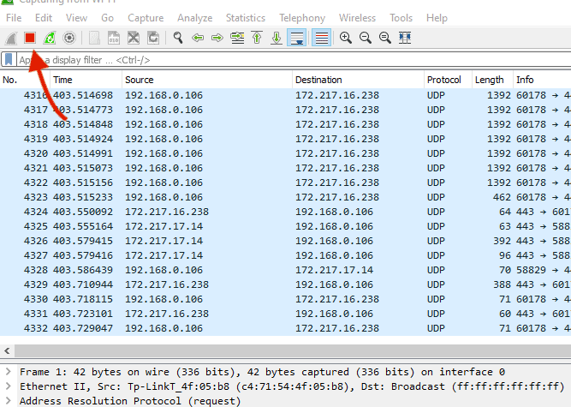Select packet number 4332

(x=286, y=328)
